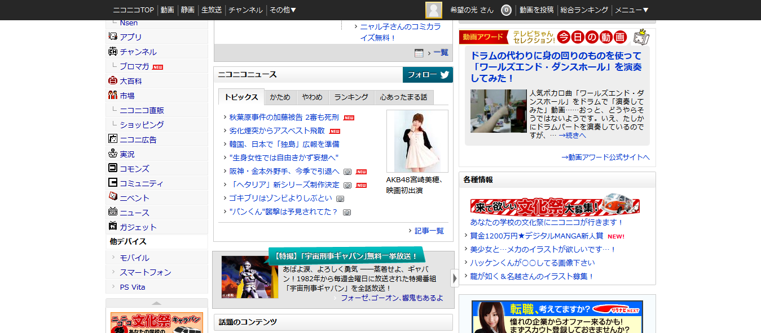Click the アプリ sidebar icon
This screenshot has width=761, height=333.
112,37
